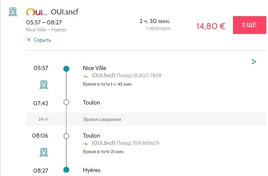Click the Nice Ville – Hyères route text
268x176 pixels.
(46, 30)
